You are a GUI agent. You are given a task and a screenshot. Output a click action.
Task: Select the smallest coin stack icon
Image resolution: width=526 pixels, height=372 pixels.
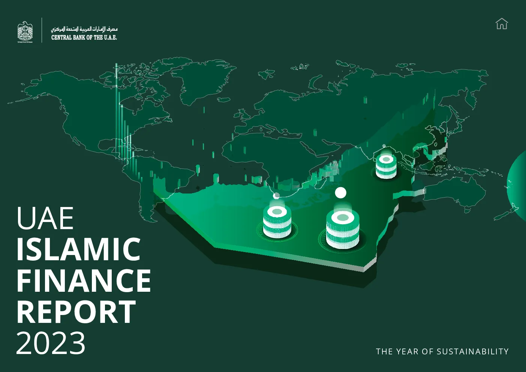tap(386, 165)
